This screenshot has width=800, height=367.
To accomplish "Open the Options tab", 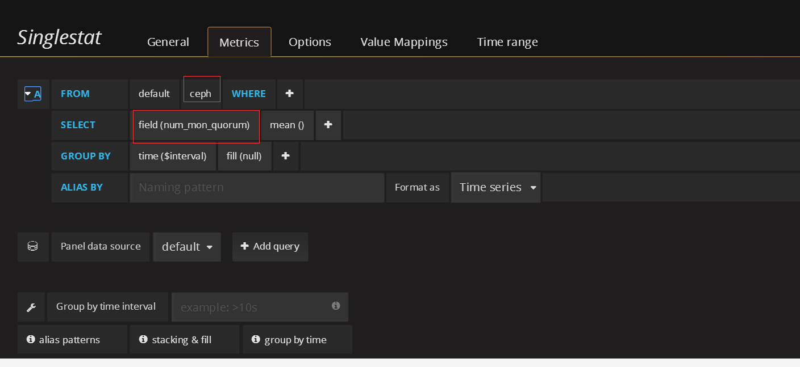I will pos(310,42).
